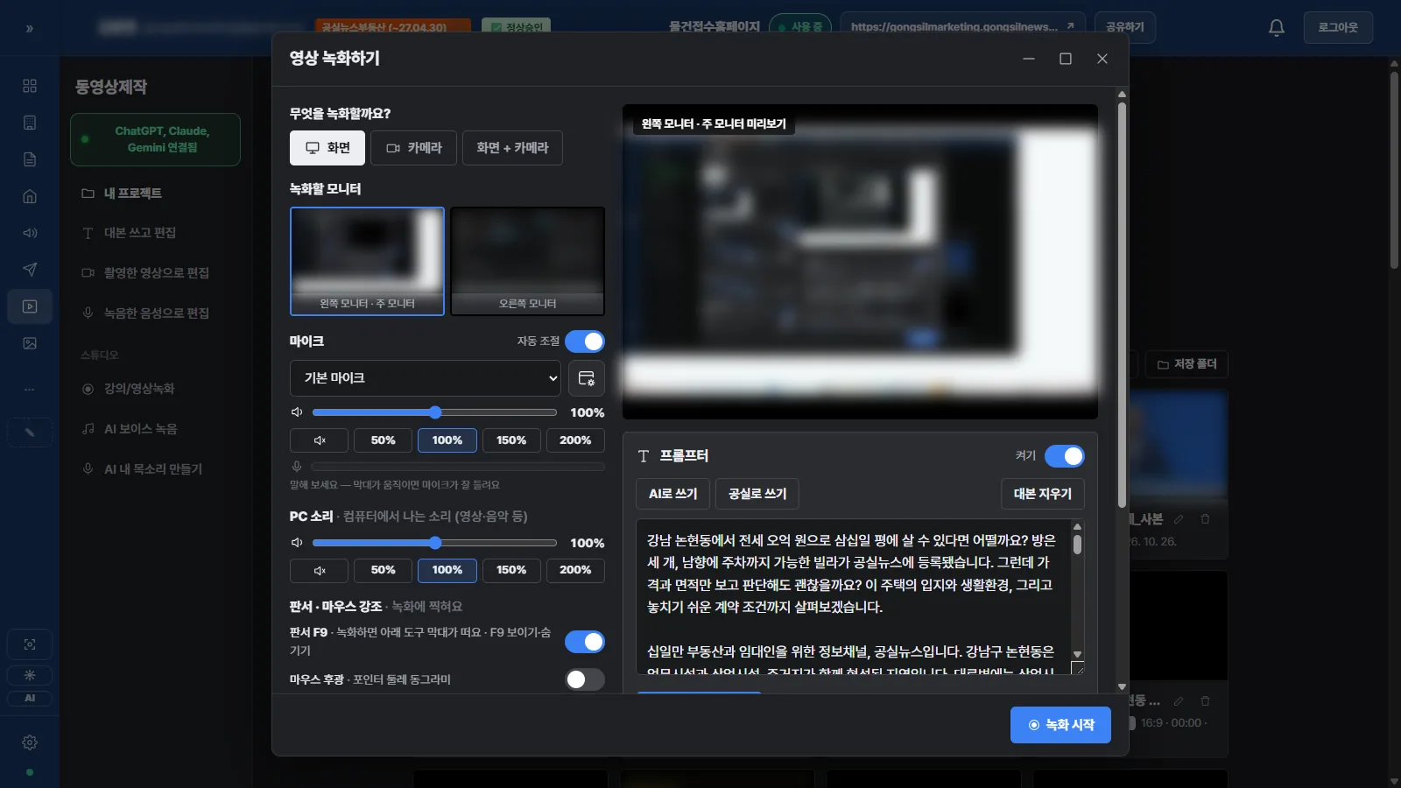Select the 오른쪽 모니터 thumbnail
The image size is (1401, 788).
pos(528,261)
